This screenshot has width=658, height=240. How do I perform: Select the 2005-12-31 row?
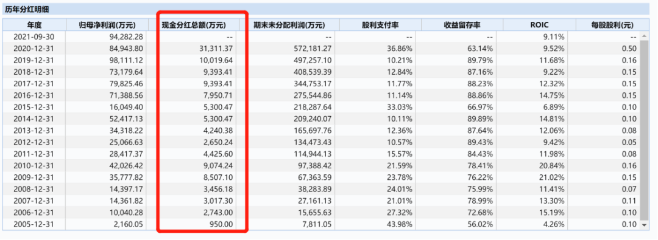[x=322, y=225]
